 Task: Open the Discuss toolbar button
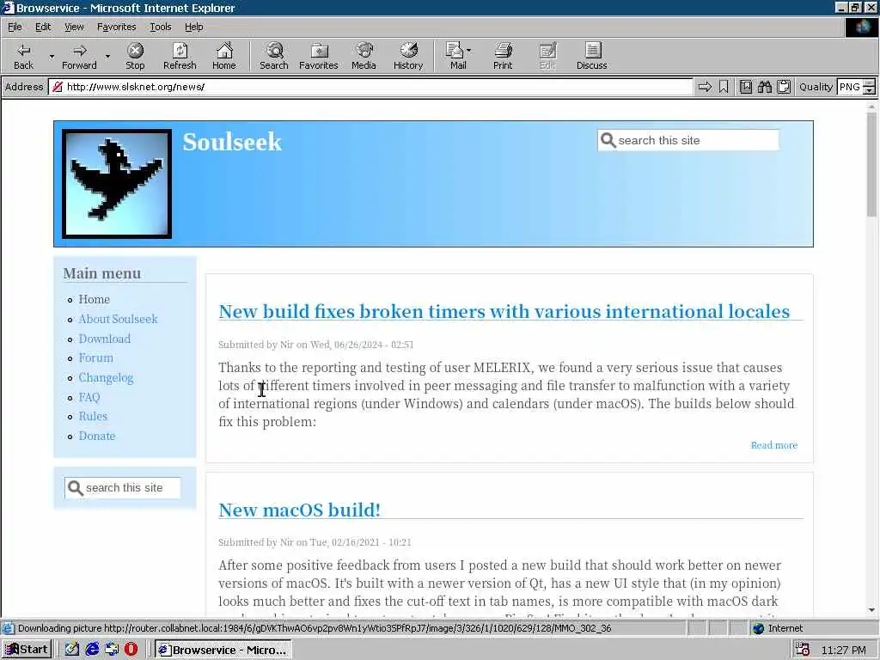tap(592, 56)
